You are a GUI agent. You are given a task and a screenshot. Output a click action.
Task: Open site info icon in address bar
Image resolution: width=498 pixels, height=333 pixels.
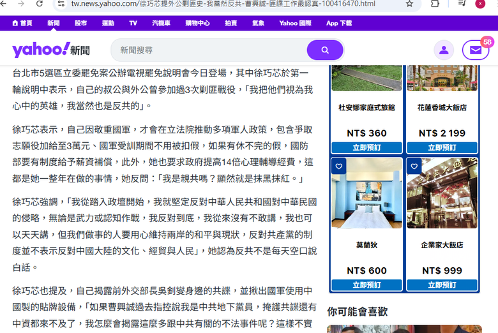61,4
